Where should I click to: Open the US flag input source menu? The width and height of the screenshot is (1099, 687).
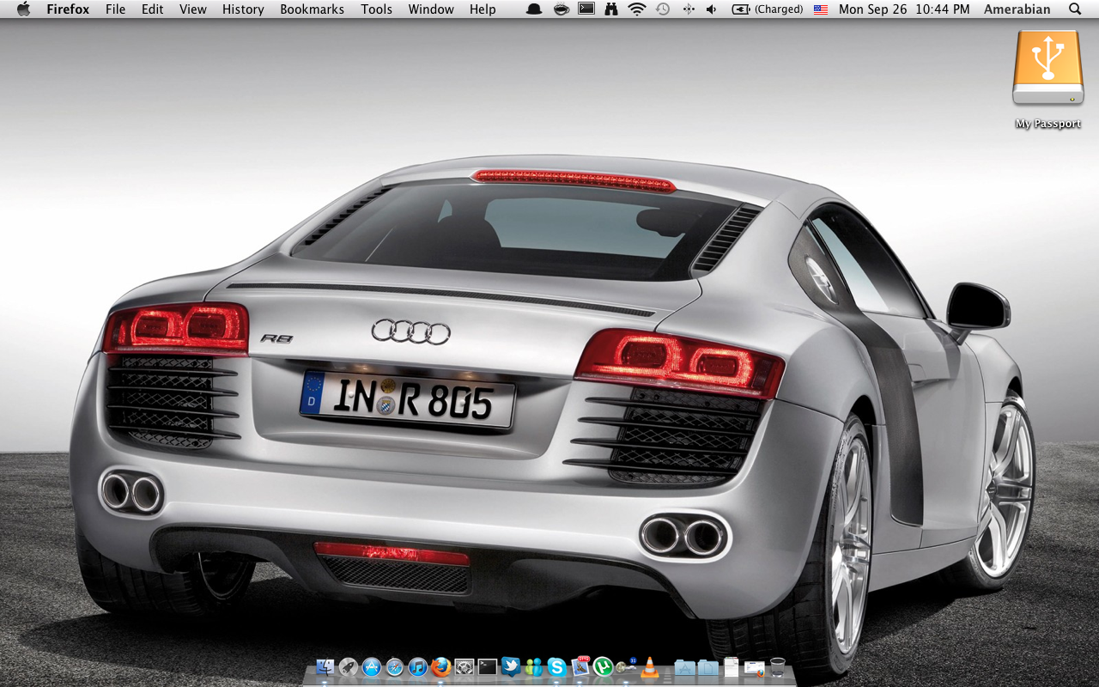[821, 9]
